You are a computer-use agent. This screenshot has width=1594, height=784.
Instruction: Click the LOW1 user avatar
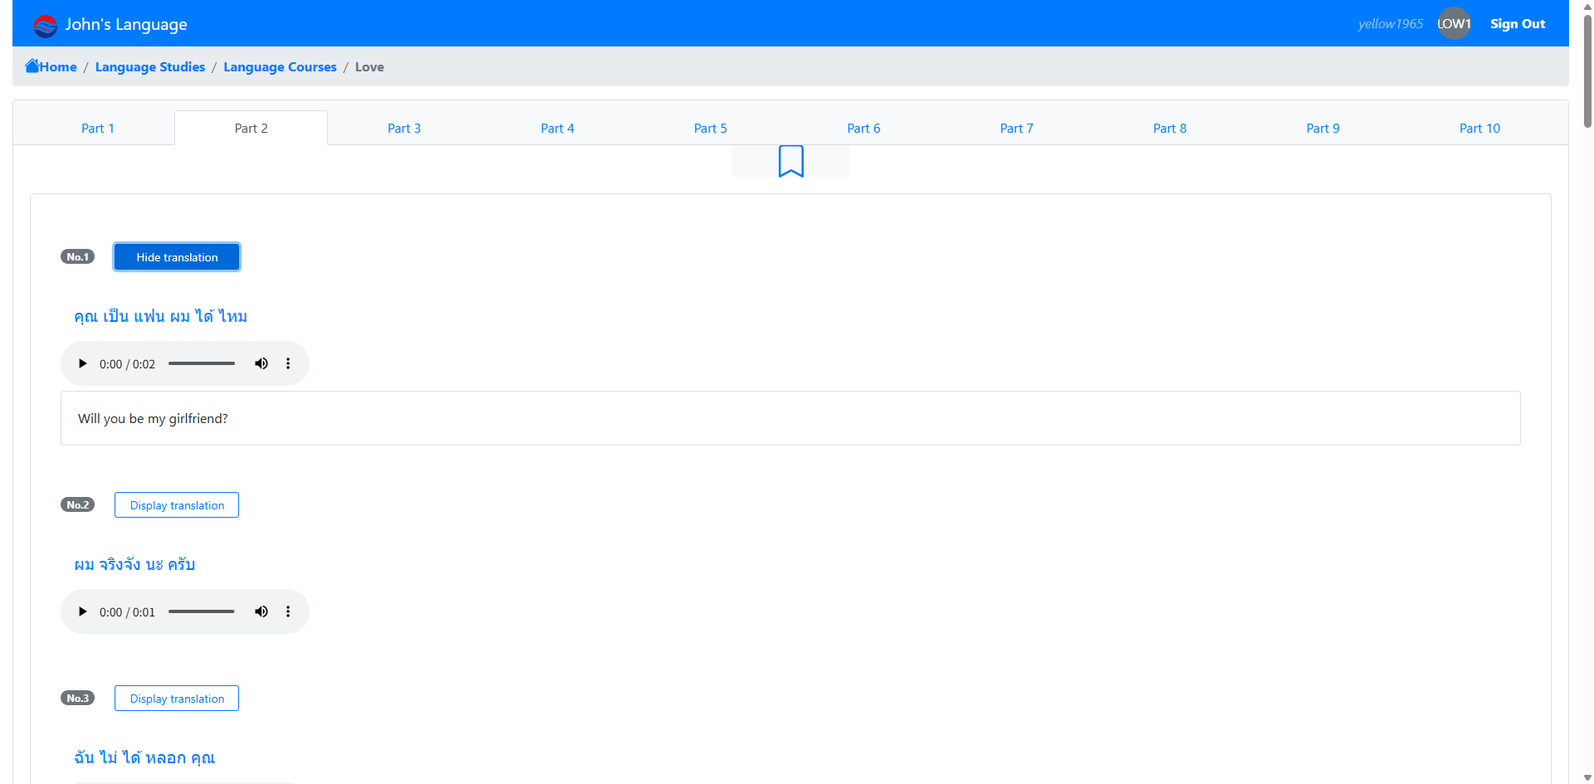(1454, 24)
